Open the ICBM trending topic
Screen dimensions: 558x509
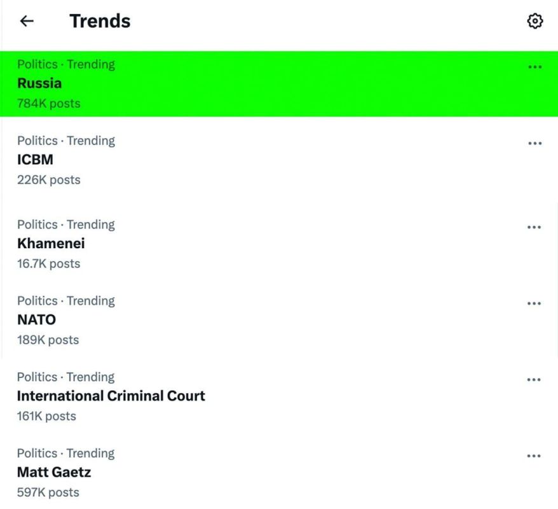click(x=279, y=160)
